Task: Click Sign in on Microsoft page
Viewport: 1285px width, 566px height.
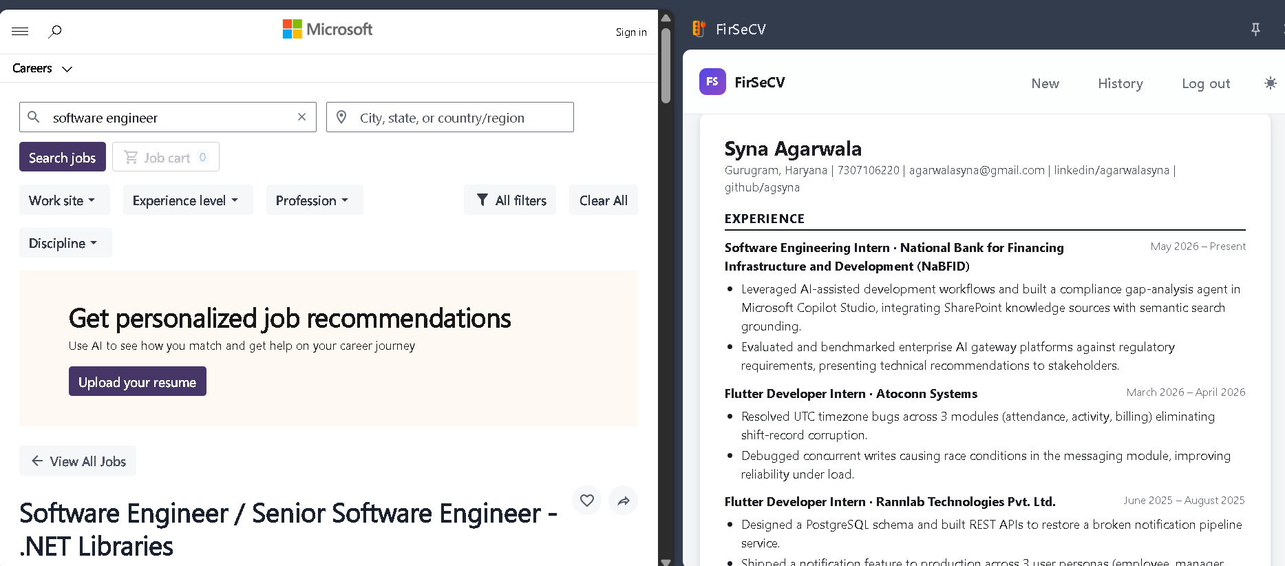Action: tap(631, 32)
